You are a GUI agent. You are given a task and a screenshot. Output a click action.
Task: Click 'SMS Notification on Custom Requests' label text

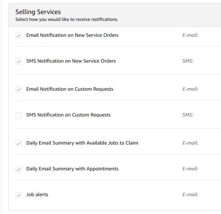point(68,115)
